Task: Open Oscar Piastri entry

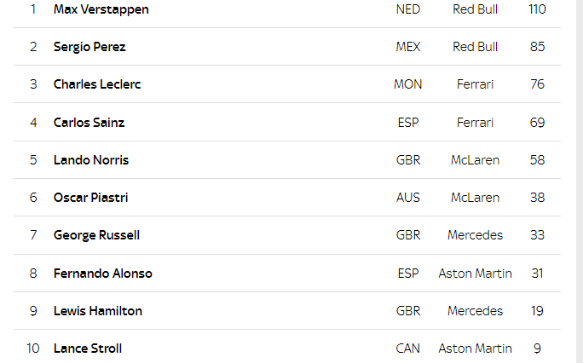Action: click(90, 198)
